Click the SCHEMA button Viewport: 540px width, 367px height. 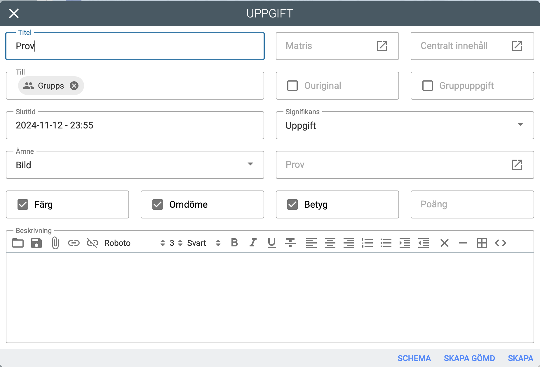414,358
